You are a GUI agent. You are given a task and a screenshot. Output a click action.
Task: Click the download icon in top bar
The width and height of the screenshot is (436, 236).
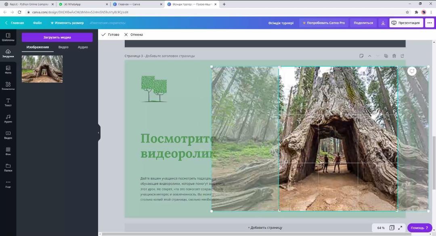pyautogui.click(x=383, y=23)
